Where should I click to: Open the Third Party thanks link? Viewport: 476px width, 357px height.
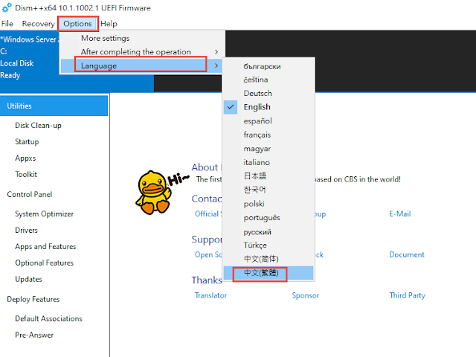coord(408,295)
